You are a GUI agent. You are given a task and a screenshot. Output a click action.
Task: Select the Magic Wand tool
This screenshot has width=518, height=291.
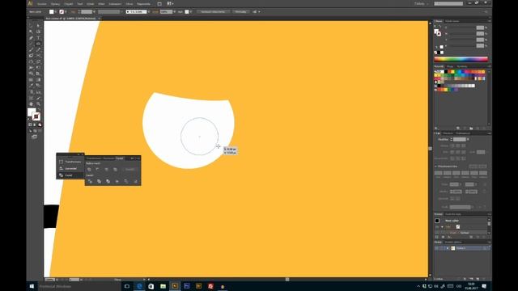pos(31,32)
